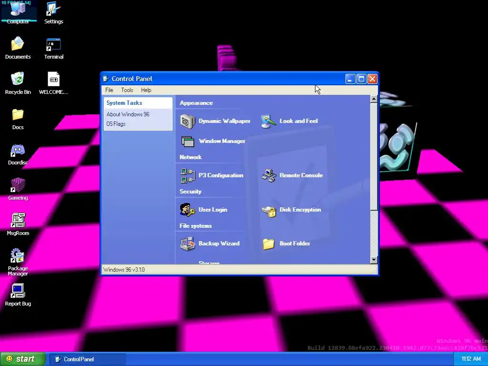The width and height of the screenshot is (488, 366).
Task: Click the scrollbar up arrow
Action: point(374,99)
